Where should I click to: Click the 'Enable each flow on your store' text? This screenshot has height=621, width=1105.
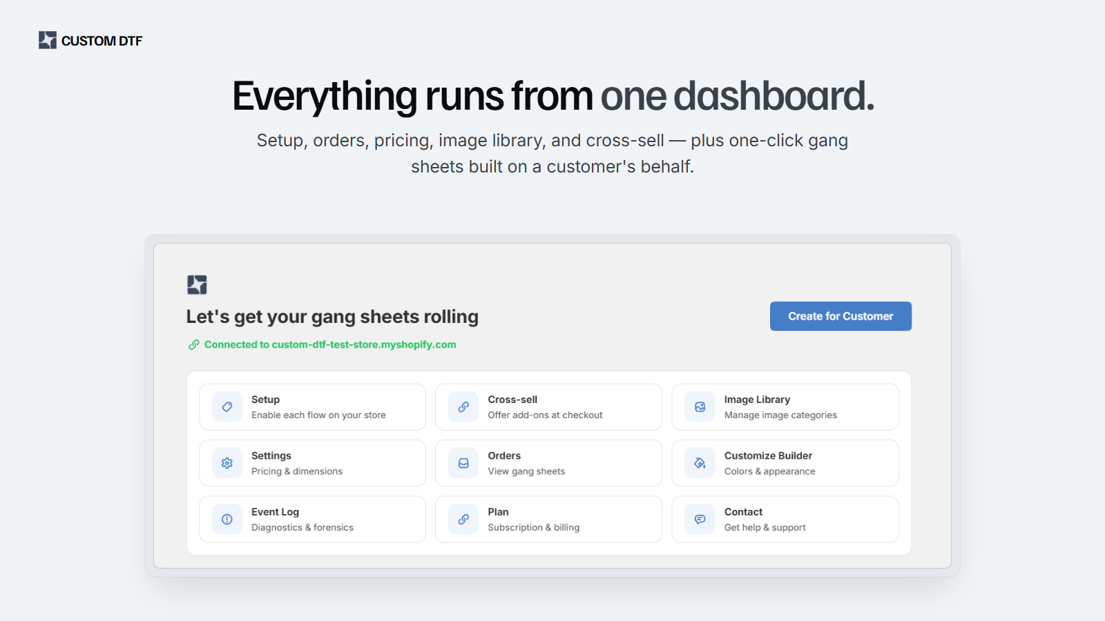click(318, 415)
